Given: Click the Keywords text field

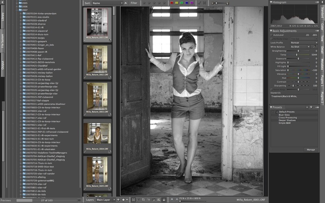Looking at the screenshot, I should coord(294,99).
